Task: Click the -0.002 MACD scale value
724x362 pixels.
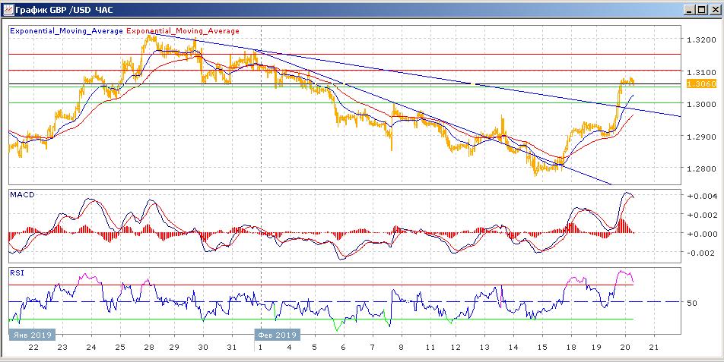Action: coord(701,253)
